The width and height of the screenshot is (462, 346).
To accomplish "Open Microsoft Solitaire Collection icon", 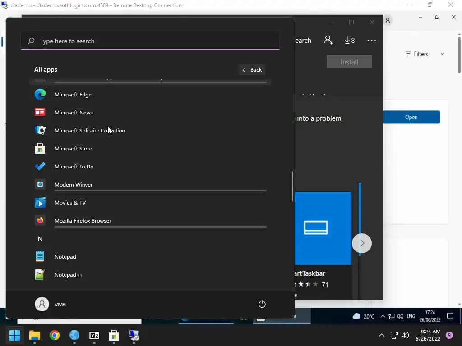I will point(40,130).
